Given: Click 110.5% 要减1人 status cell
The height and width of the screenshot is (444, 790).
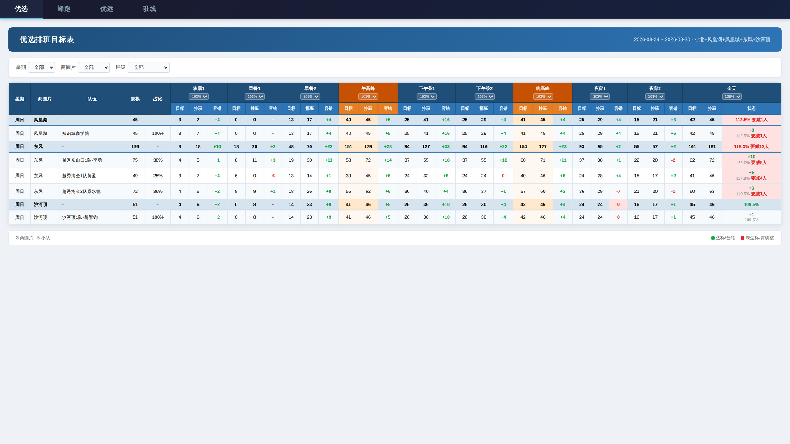Looking at the screenshot, I should 751,192.
